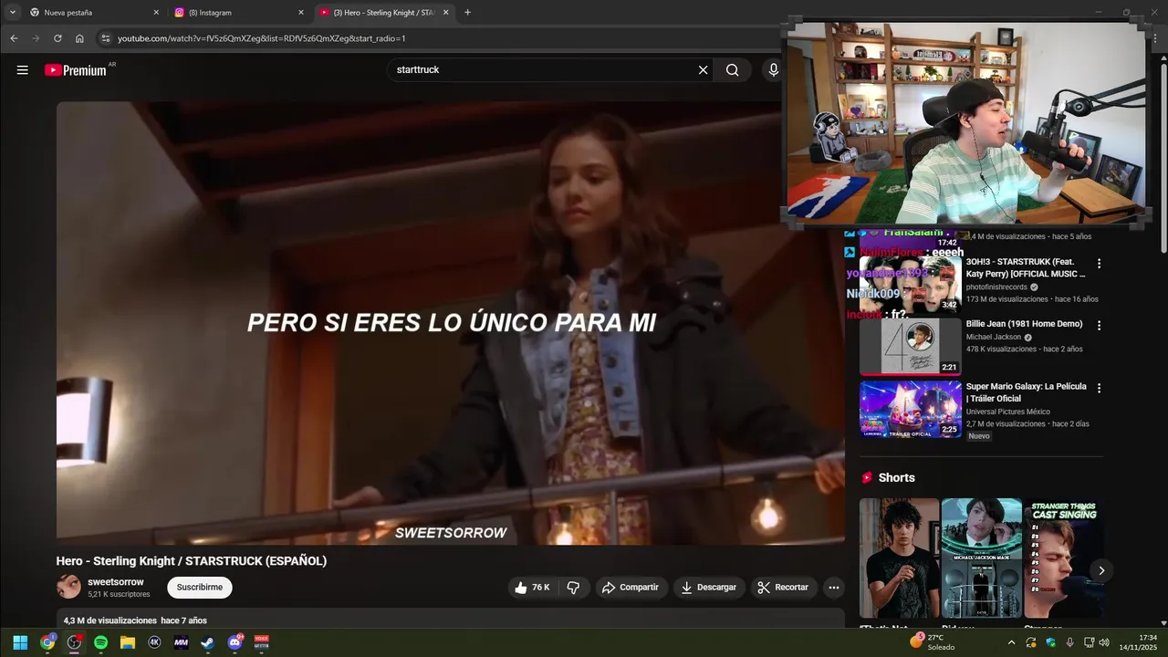Open the tab search dropdown arrow
The width and height of the screenshot is (1168, 657).
13,13
